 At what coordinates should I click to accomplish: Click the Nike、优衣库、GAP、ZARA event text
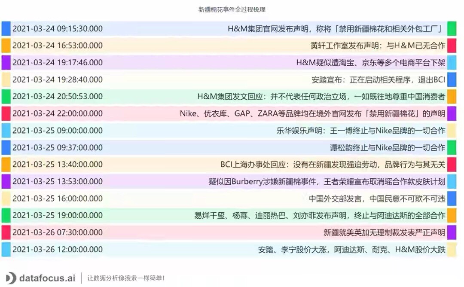click(312, 113)
